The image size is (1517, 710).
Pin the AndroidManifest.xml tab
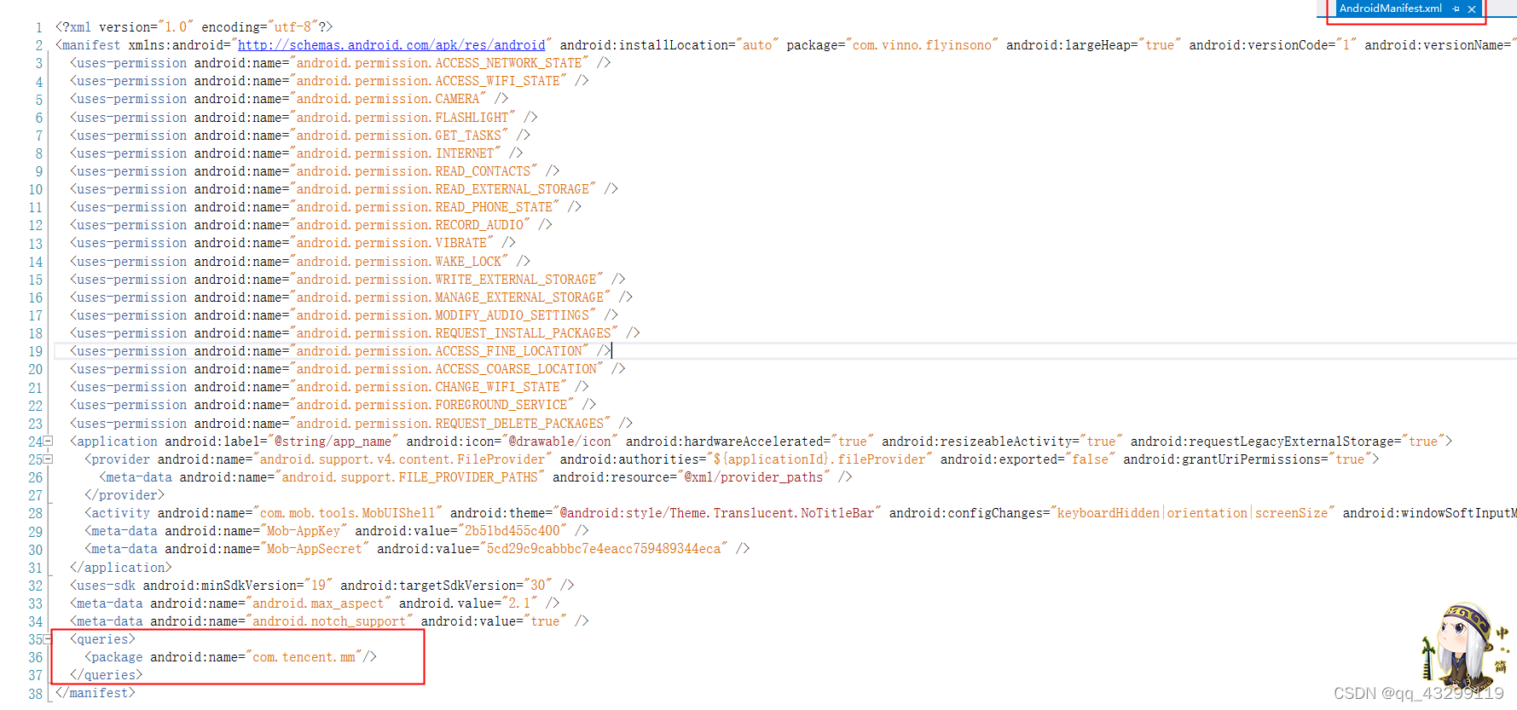pos(1456,9)
